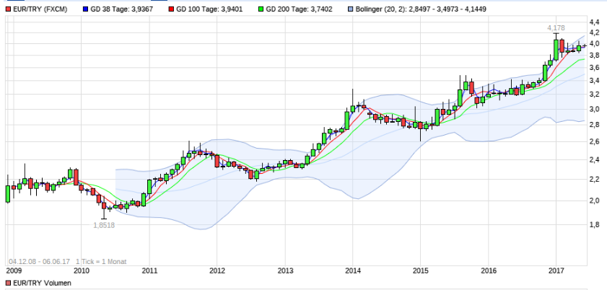Click the 2009 label on the time axis

[x=14, y=271]
